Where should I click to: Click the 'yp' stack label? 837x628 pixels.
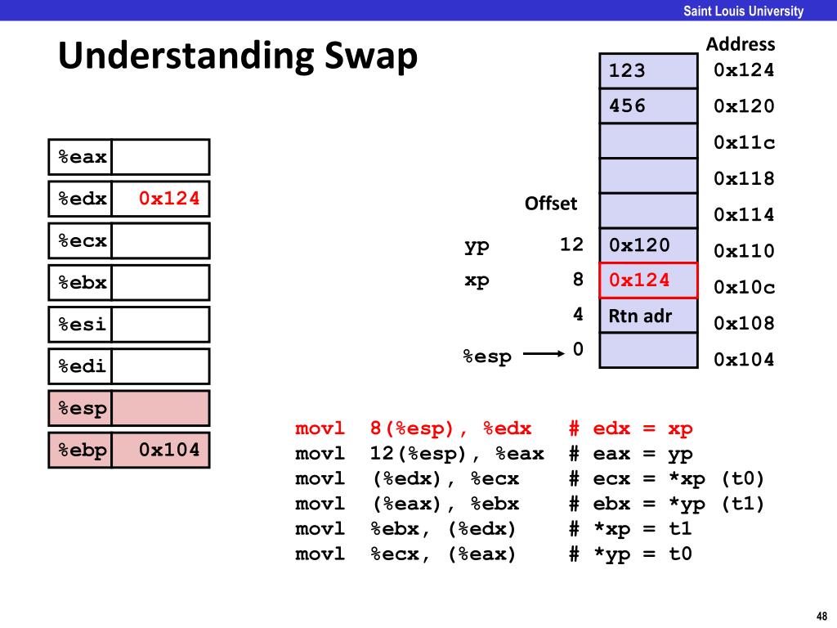click(477, 247)
